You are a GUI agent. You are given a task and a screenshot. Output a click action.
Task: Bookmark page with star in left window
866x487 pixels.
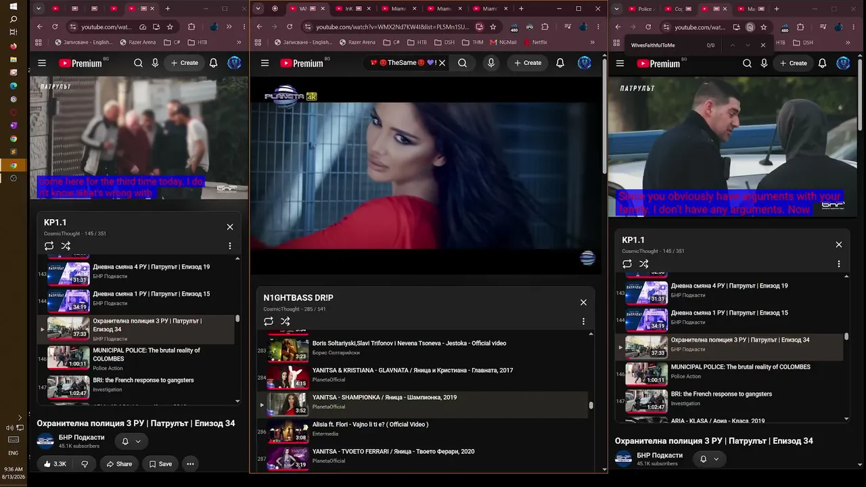pos(170,27)
